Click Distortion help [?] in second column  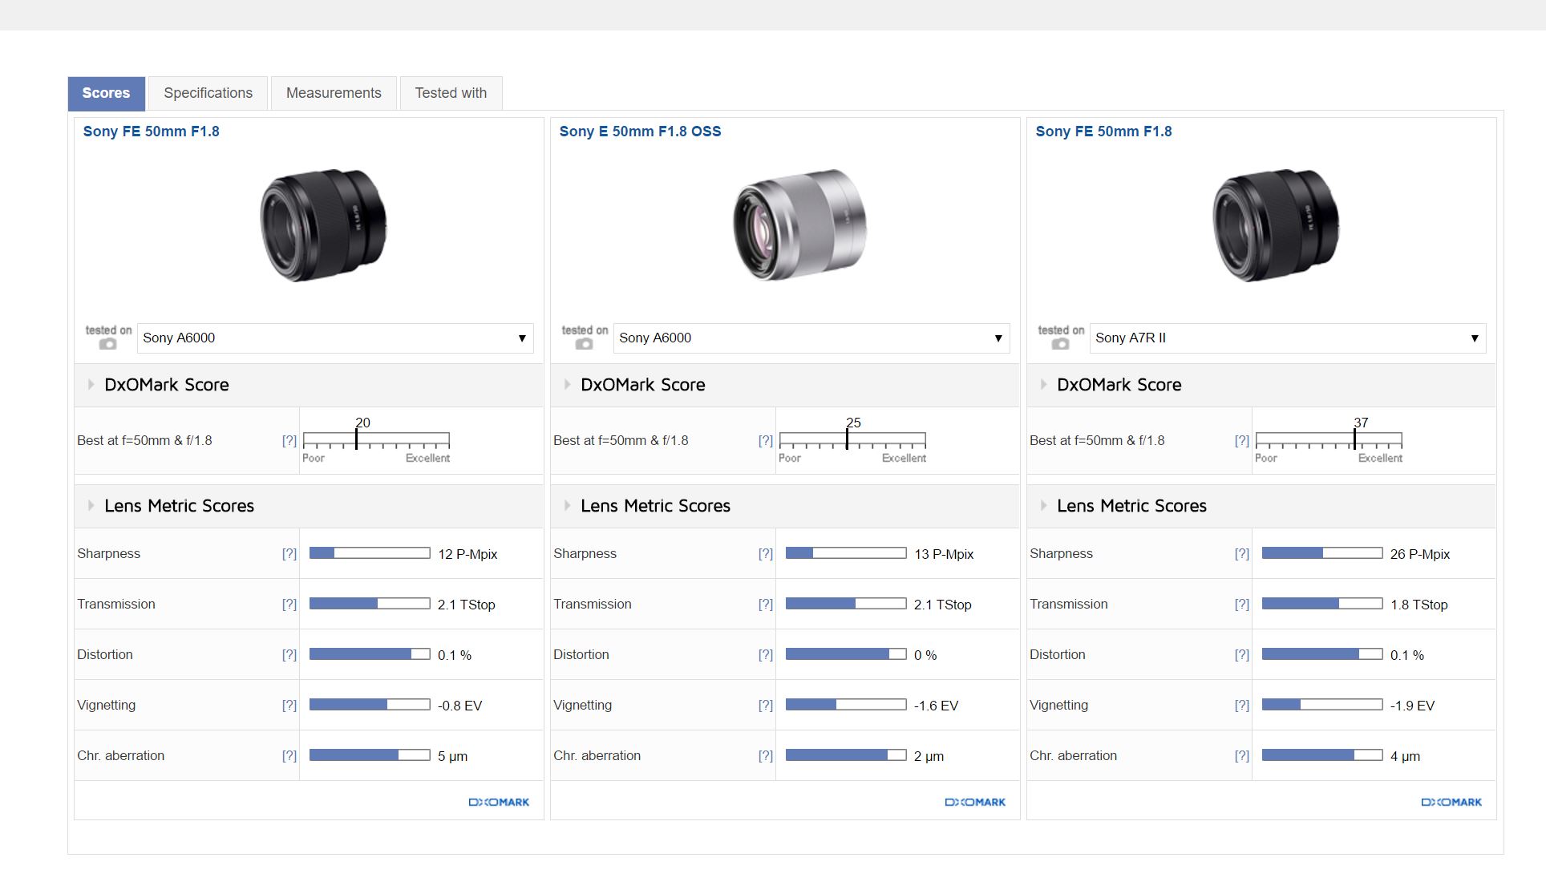tap(766, 655)
